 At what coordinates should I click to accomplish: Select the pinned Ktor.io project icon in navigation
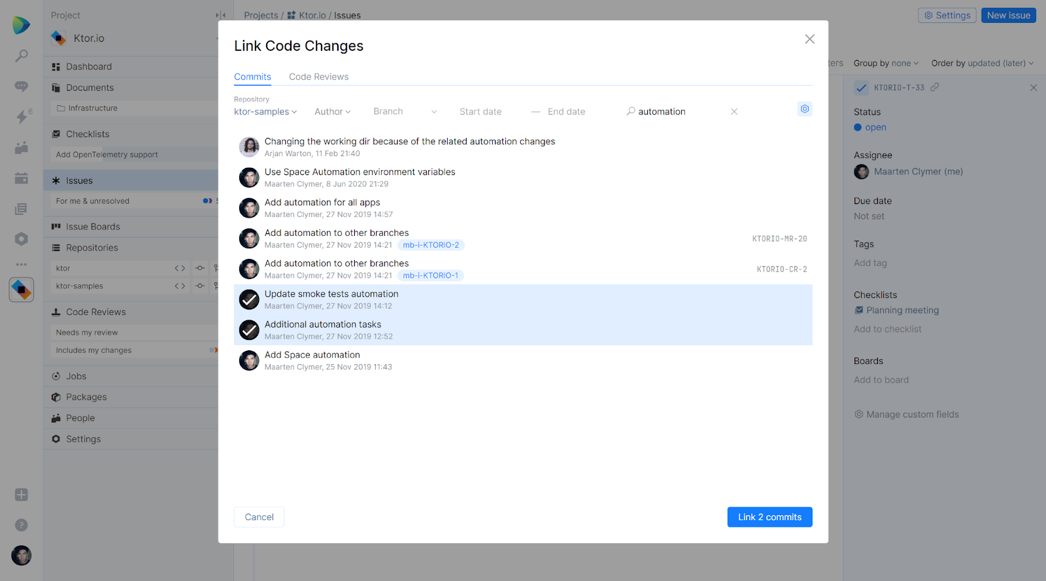[x=22, y=290]
